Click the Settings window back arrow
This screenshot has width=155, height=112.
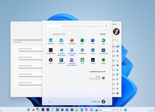(119, 24)
